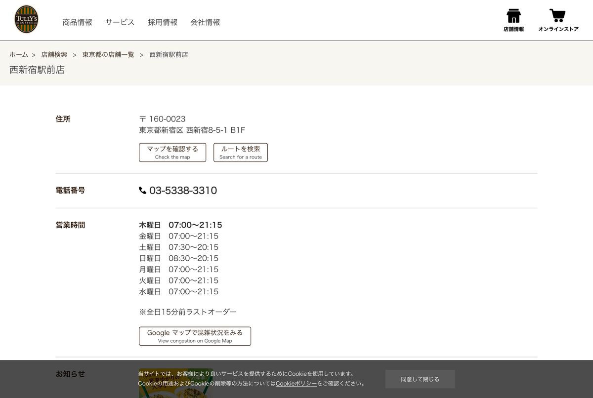
Task: Click the ルートを検索 button
Action: 241,153
